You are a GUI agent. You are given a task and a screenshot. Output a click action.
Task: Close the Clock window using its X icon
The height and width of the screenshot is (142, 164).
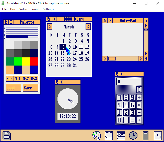click(63, 82)
